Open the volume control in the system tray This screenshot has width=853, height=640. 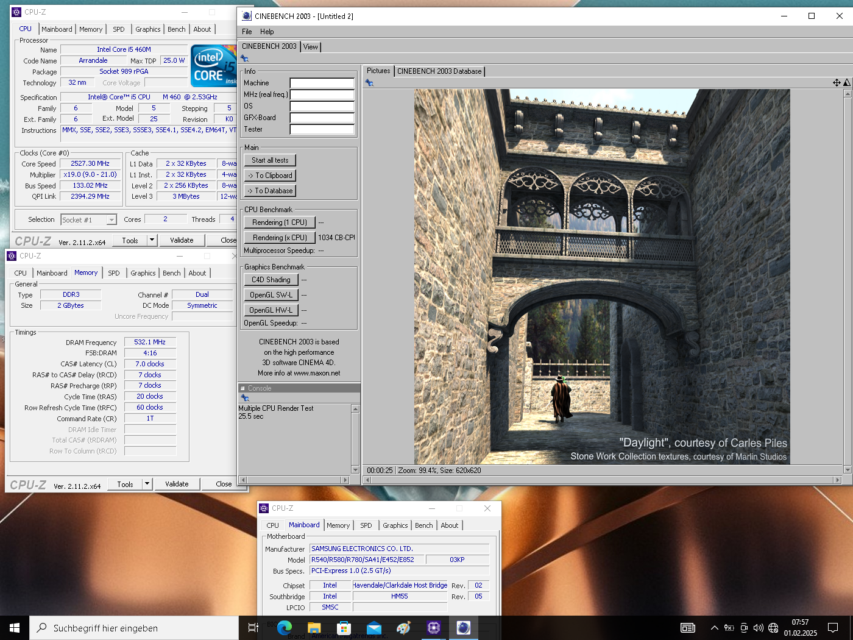(x=759, y=628)
